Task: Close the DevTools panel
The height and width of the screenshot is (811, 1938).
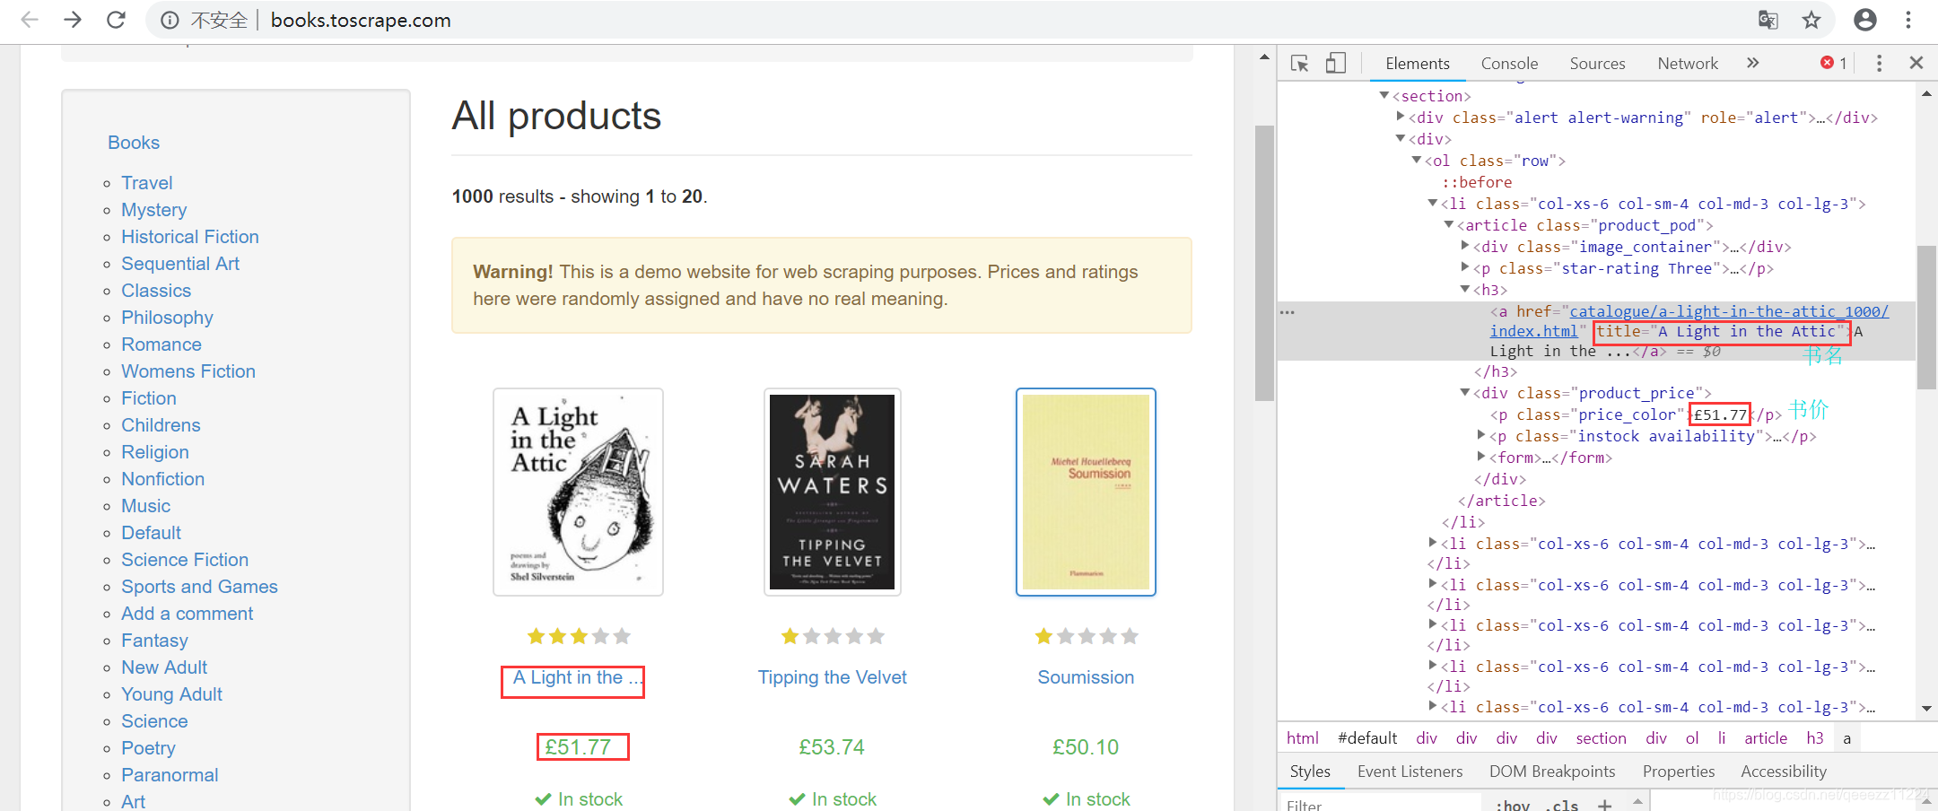Action: coord(1916,63)
